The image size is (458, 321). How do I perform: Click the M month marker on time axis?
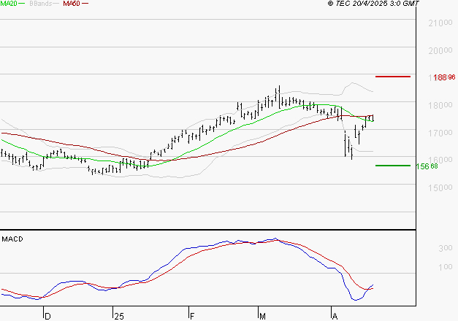point(262,317)
